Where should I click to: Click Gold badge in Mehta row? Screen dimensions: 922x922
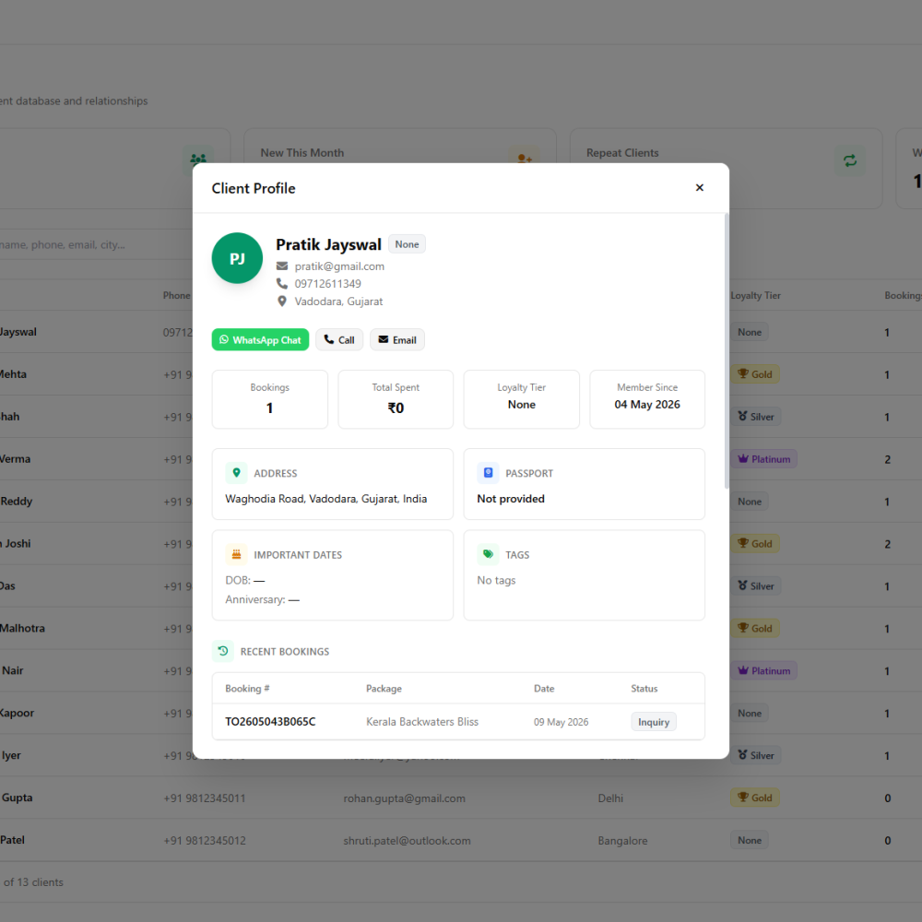(755, 374)
